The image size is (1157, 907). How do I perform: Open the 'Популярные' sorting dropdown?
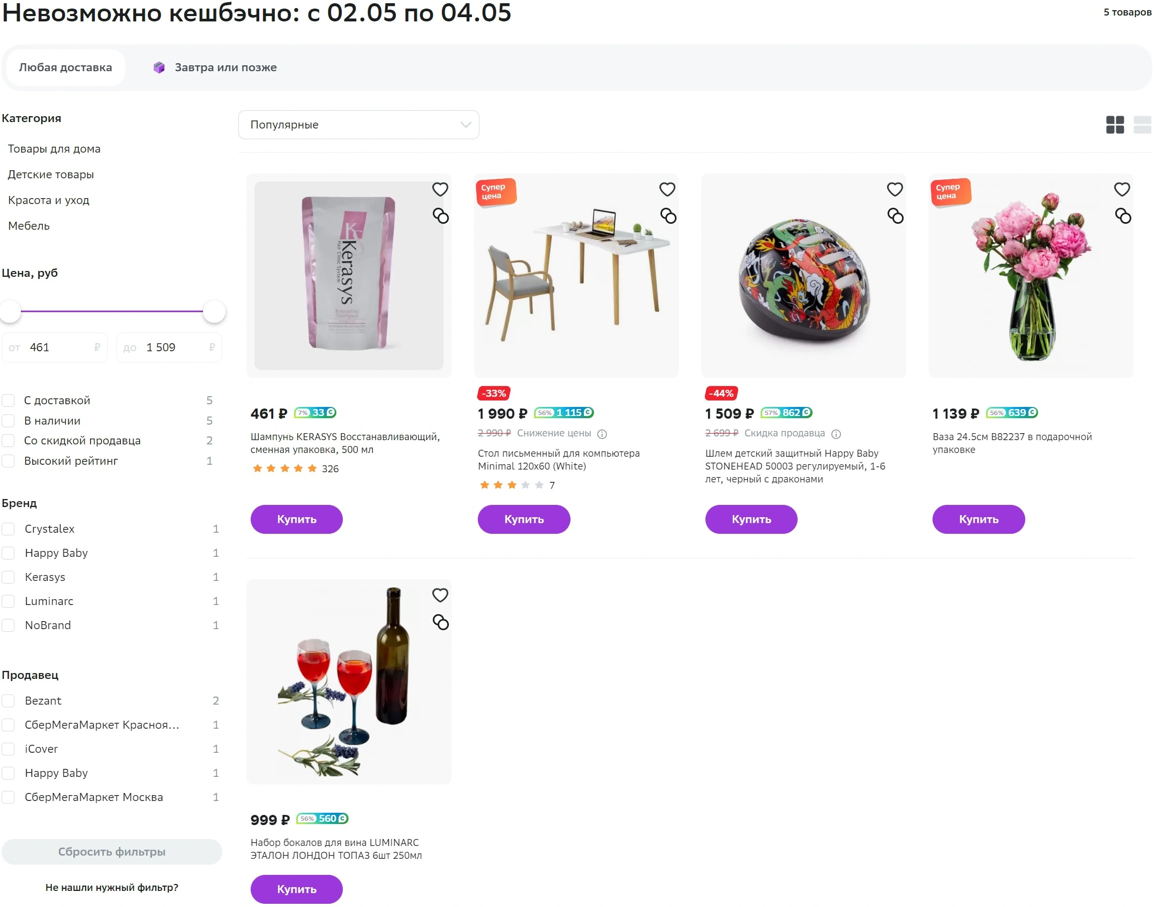coord(358,125)
